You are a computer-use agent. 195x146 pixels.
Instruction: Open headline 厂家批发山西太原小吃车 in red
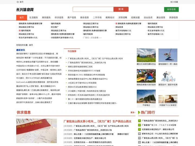tap(97, 121)
